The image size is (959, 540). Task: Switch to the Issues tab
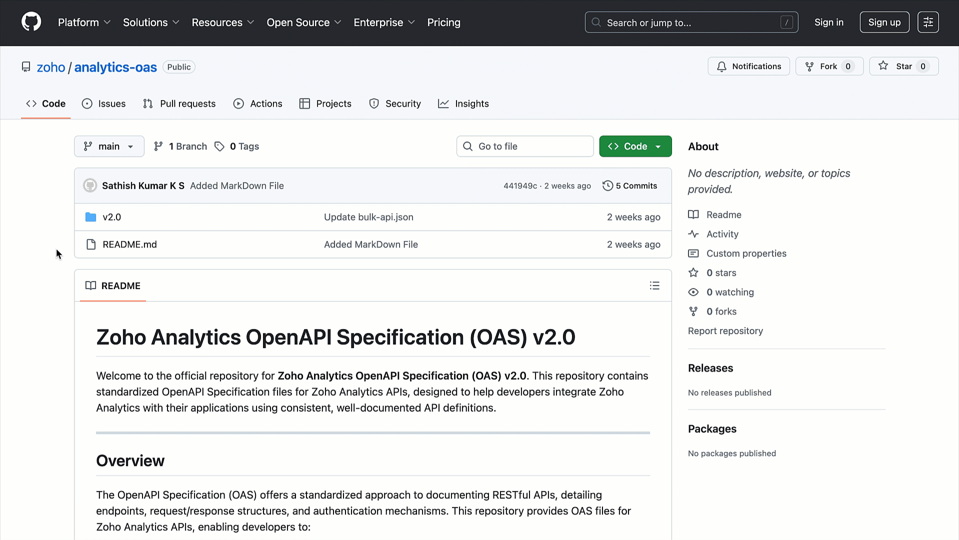104,103
